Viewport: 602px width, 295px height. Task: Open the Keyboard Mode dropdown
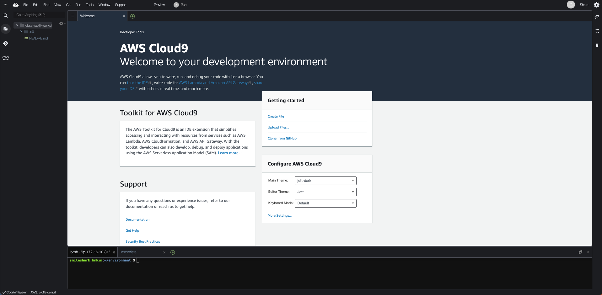tap(325, 203)
